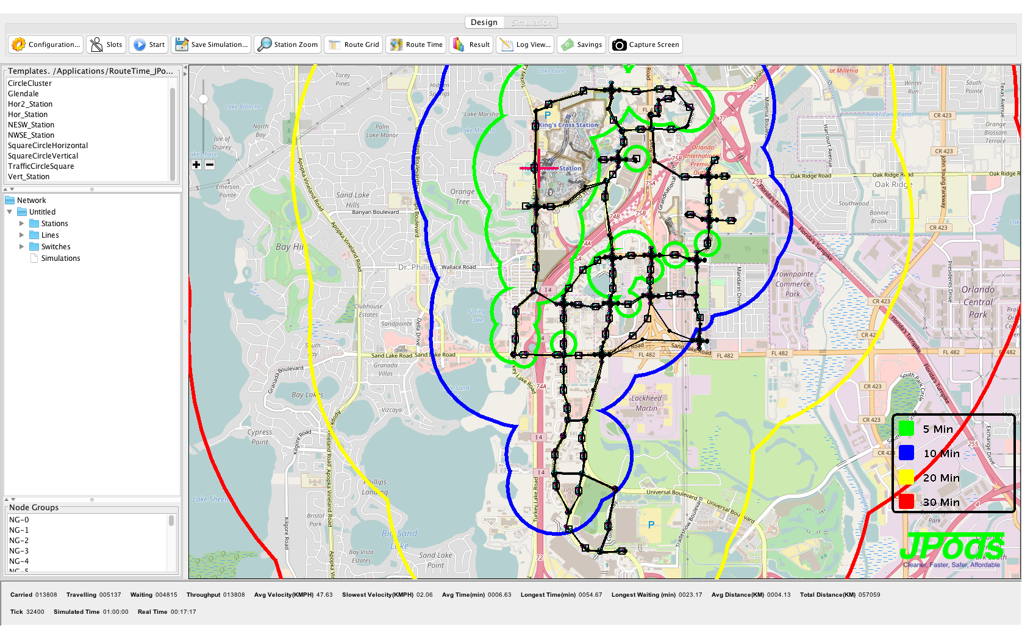Select TrafficCircleSquare template
This screenshot has width=1022, height=626.
(41, 166)
